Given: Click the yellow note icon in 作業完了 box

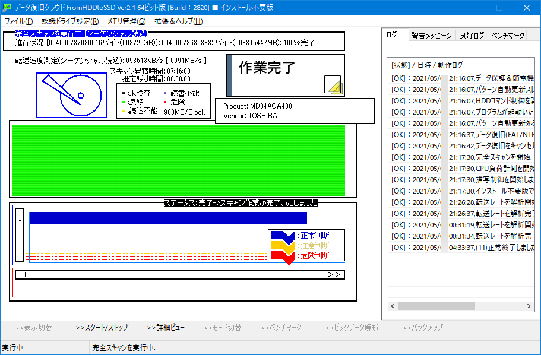Looking at the screenshot, I should click(x=333, y=85).
